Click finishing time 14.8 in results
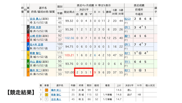 pyautogui.click(x=119, y=95)
